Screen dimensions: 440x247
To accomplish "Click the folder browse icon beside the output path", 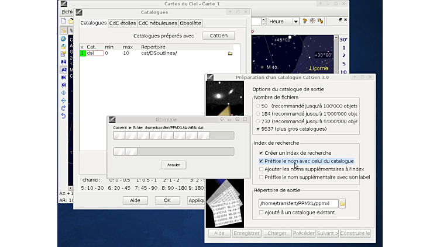I will click(x=343, y=203).
